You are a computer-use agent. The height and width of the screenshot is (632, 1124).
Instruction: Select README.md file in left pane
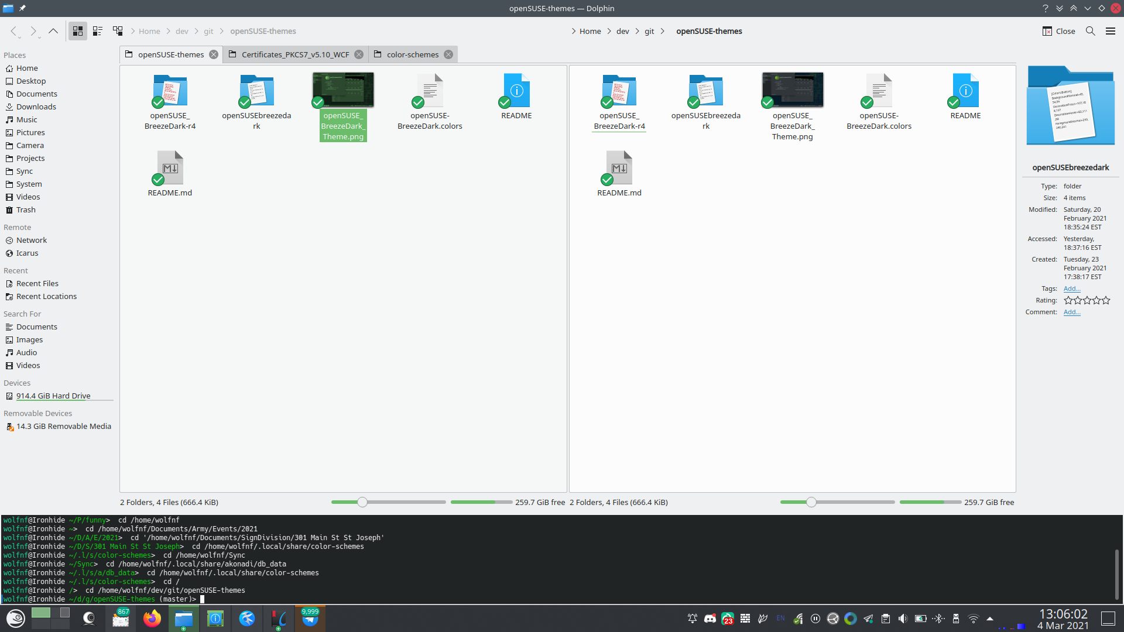(x=170, y=174)
